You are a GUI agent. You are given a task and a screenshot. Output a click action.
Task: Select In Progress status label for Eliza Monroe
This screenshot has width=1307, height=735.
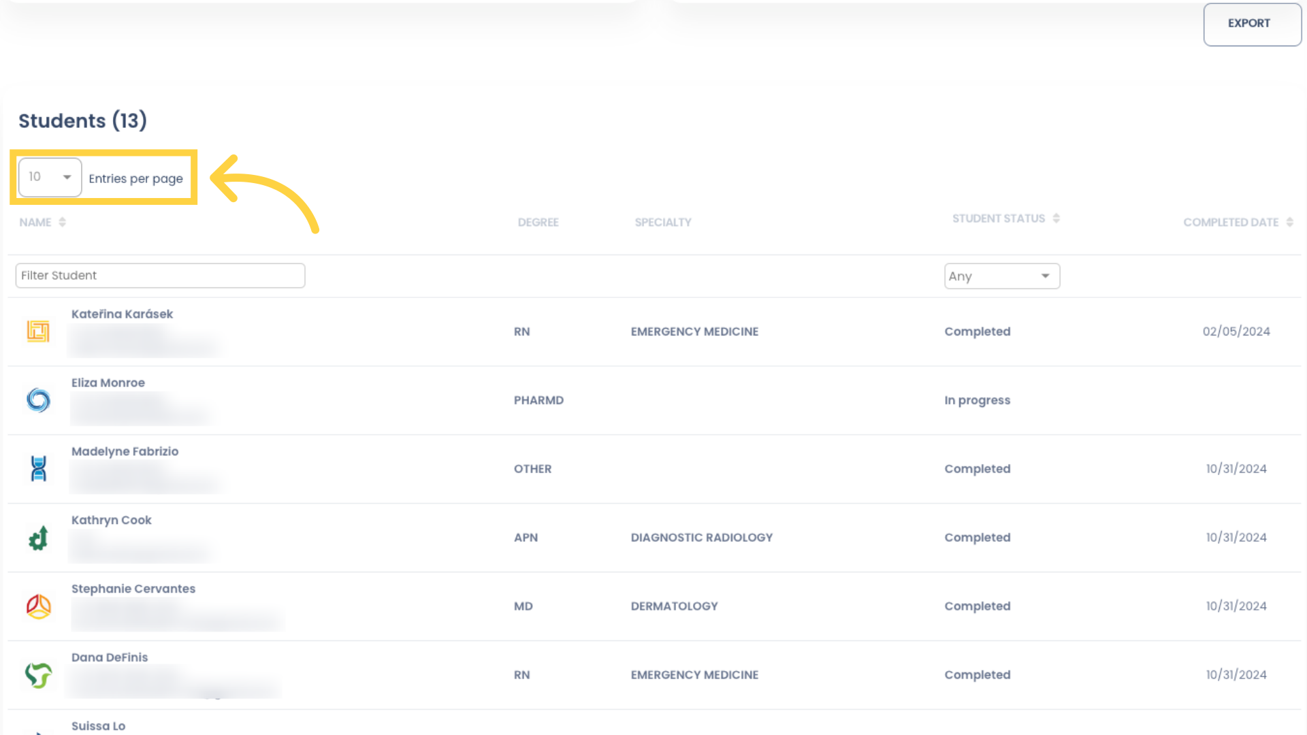coord(978,399)
